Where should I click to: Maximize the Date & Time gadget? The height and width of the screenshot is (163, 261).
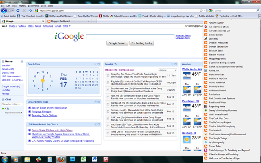pos(99,64)
